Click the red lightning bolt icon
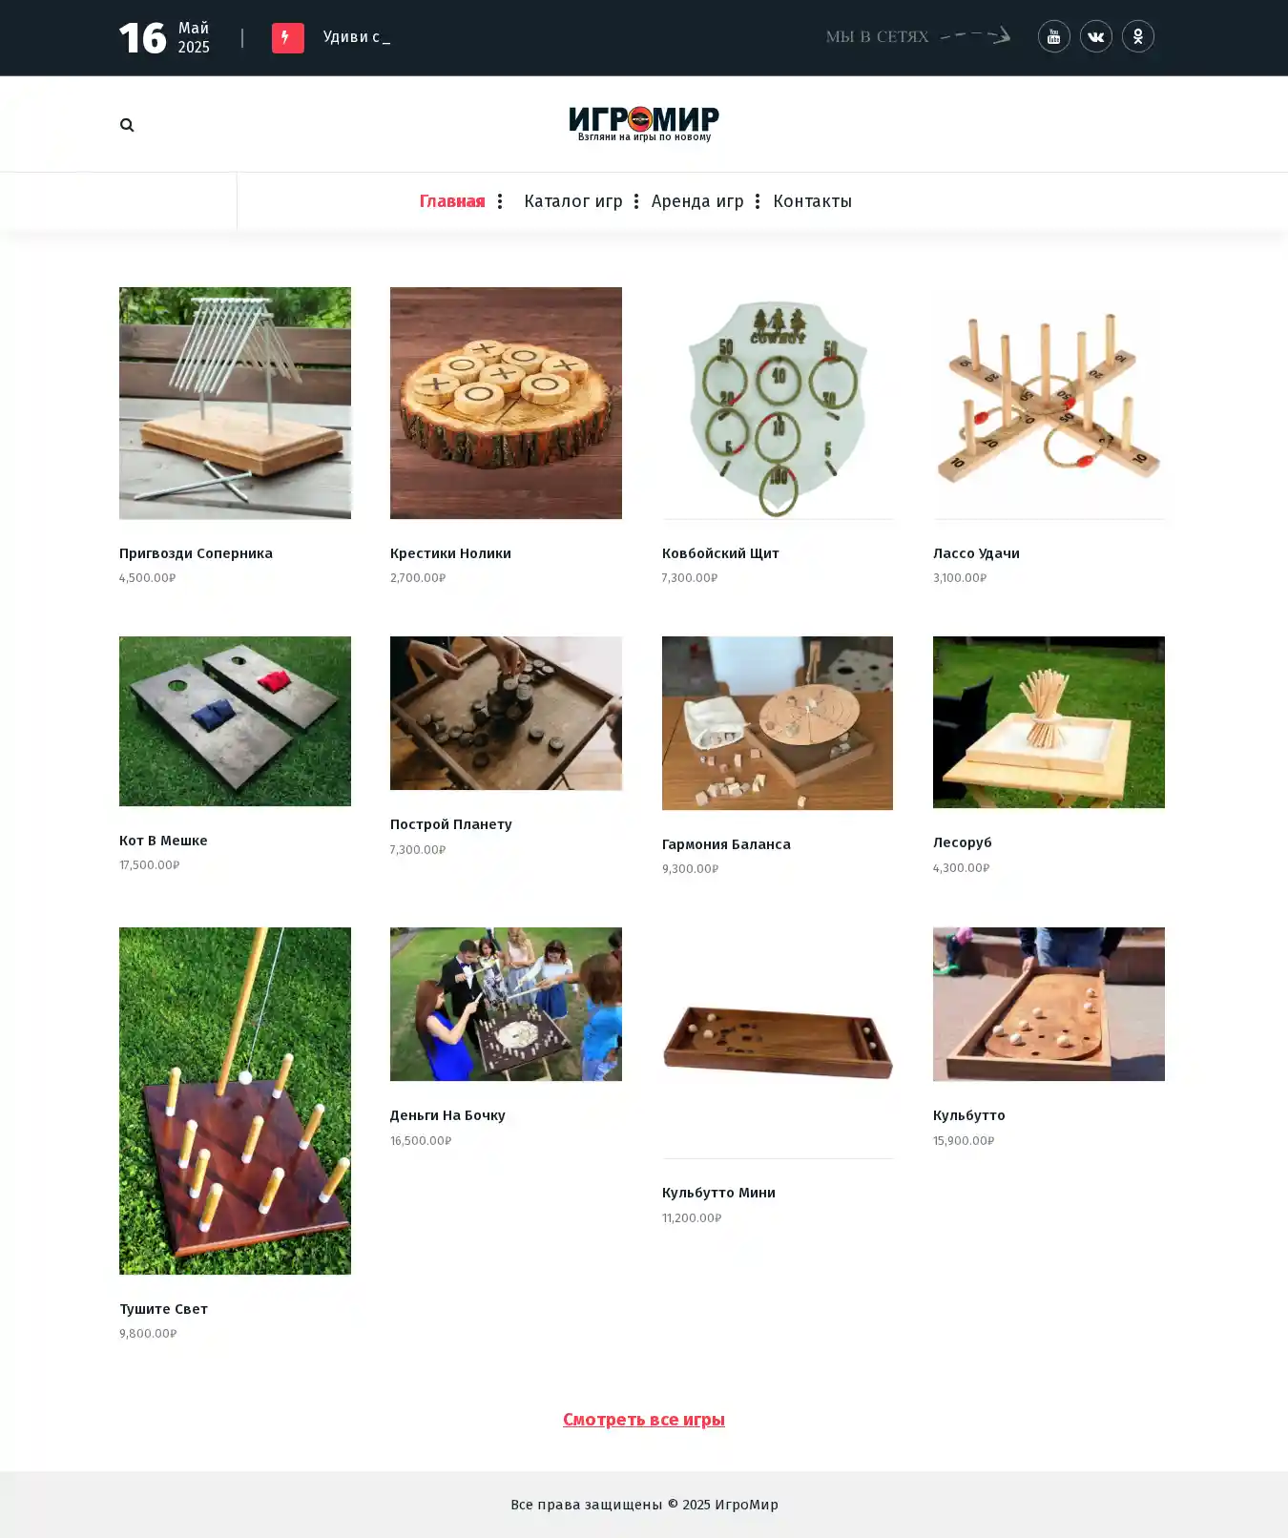 pos(287,38)
